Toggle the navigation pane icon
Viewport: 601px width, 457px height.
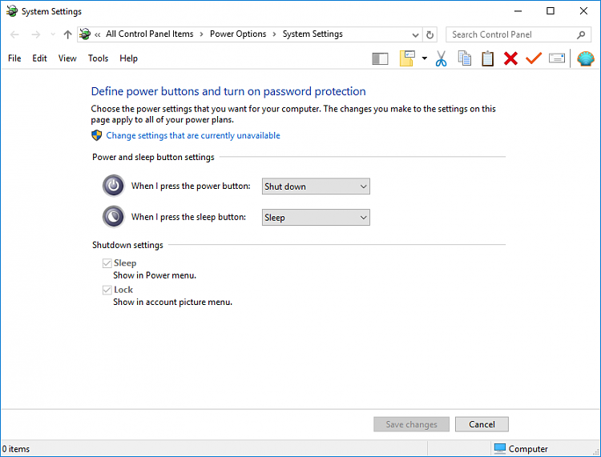pyautogui.click(x=381, y=58)
